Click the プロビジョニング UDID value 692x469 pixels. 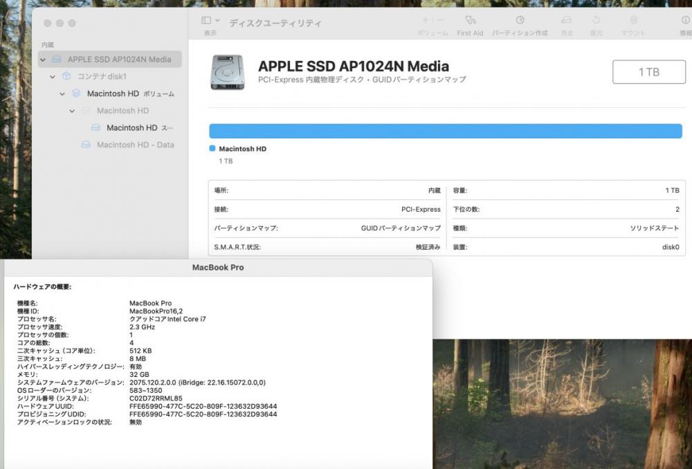pyautogui.click(x=203, y=414)
